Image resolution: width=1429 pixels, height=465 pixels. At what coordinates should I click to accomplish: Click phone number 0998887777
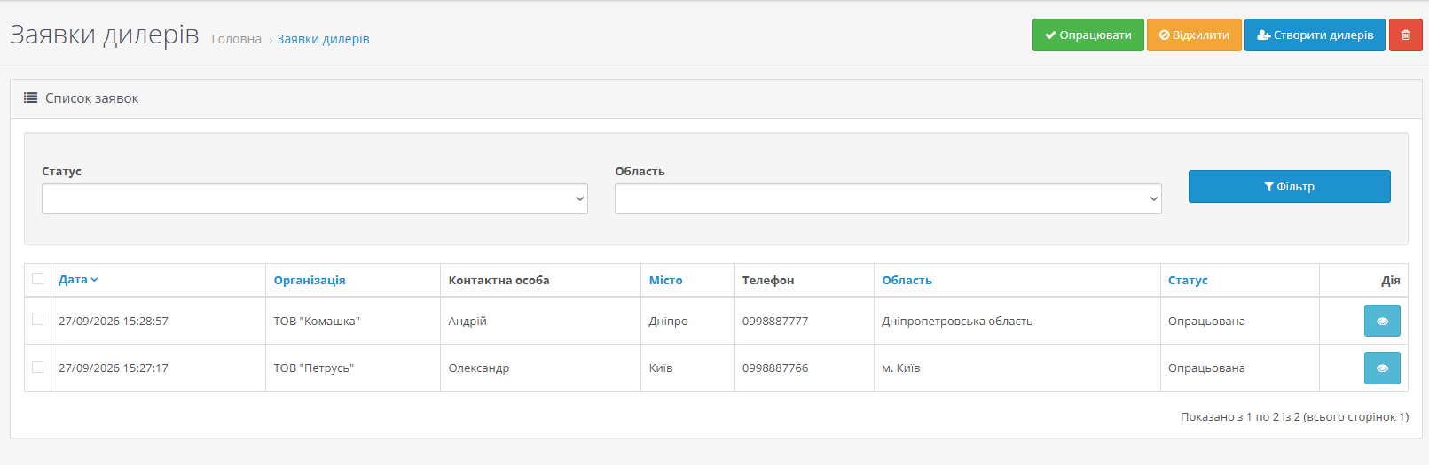(775, 321)
